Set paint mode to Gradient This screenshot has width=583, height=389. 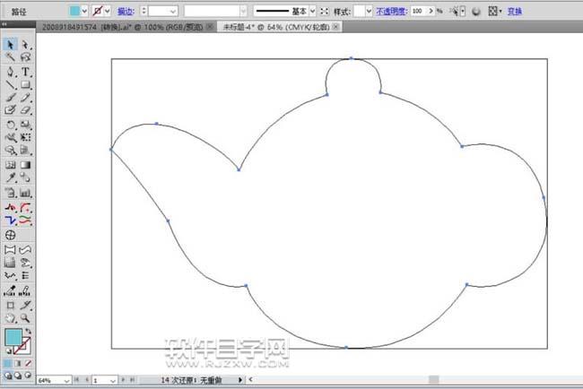(x=17, y=363)
